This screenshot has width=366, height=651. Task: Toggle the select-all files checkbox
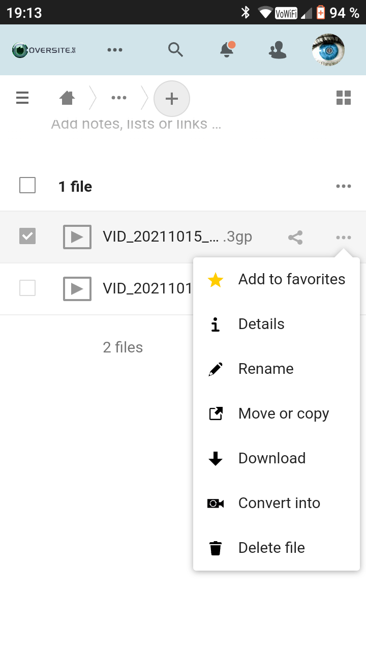point(27,185)
